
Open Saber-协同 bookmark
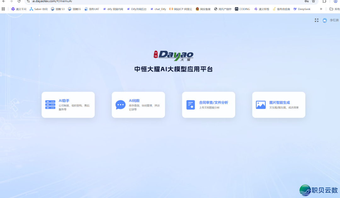tap(39, 9)
